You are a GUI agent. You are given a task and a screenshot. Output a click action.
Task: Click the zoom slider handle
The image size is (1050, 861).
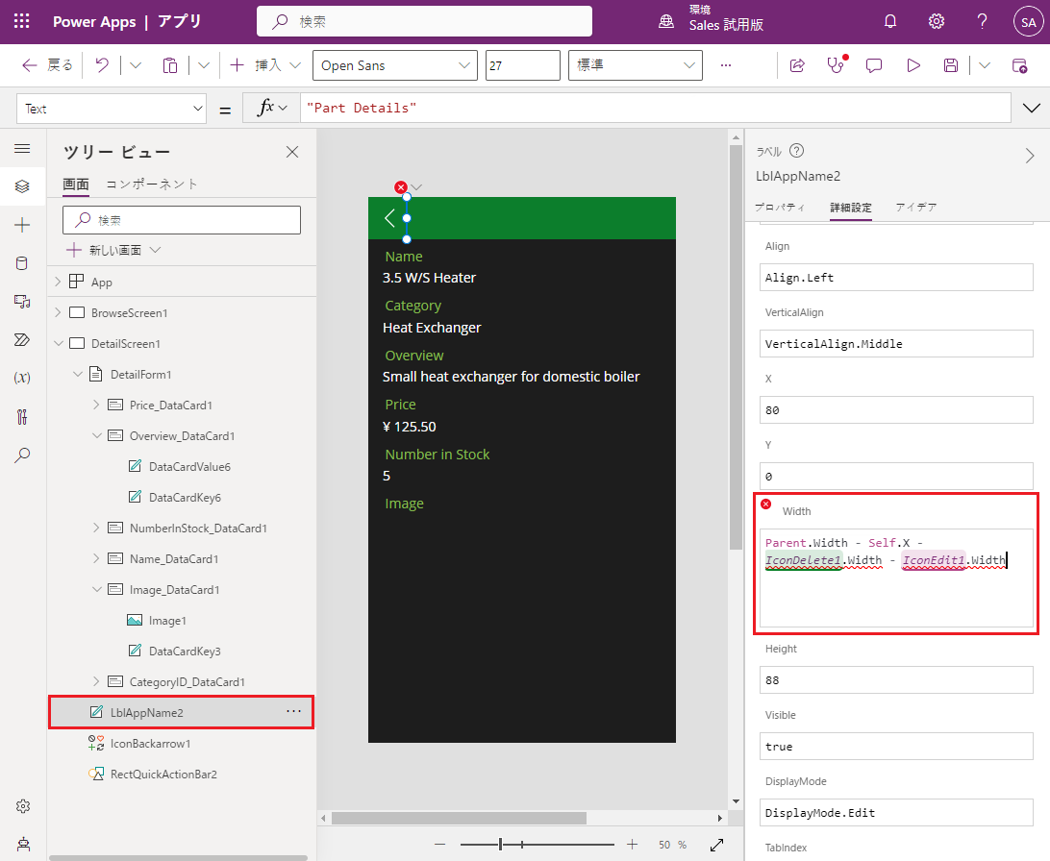tap(500, 845)
